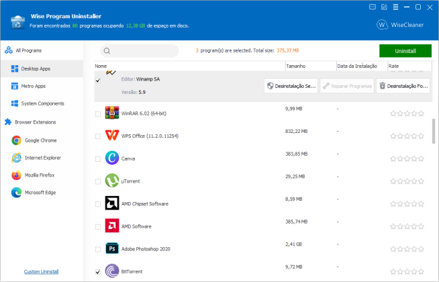
Task: Rate WinRAR five stars
Action: pos(421,113)
